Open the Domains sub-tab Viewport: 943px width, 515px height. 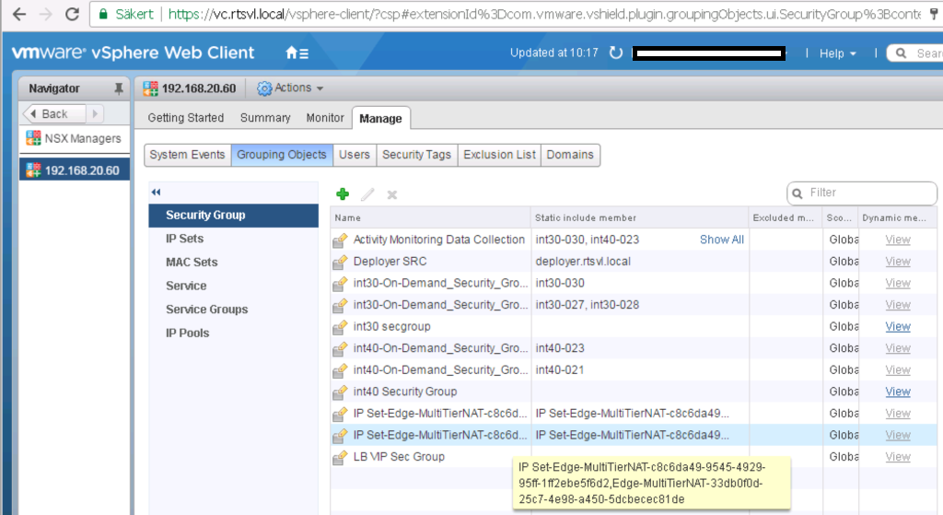coord(570,155)
